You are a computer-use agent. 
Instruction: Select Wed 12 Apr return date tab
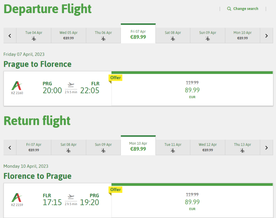tap(208, 147)
